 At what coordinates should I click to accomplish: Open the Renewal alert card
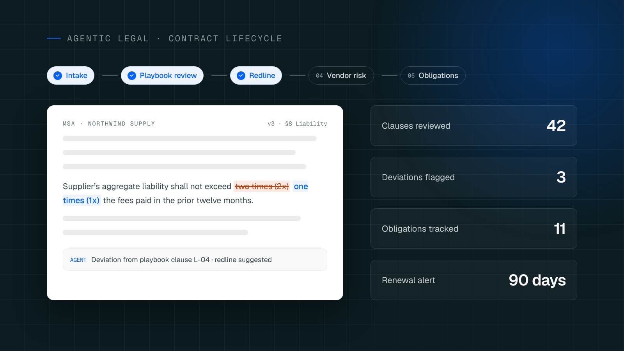[474, 280]
